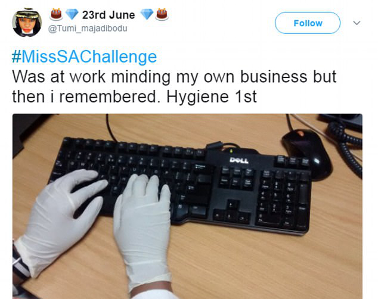Click the numeric keypad in the photo
Viewport: 378px width, 299px height.
pyautogui.click(x=283, y=198)
